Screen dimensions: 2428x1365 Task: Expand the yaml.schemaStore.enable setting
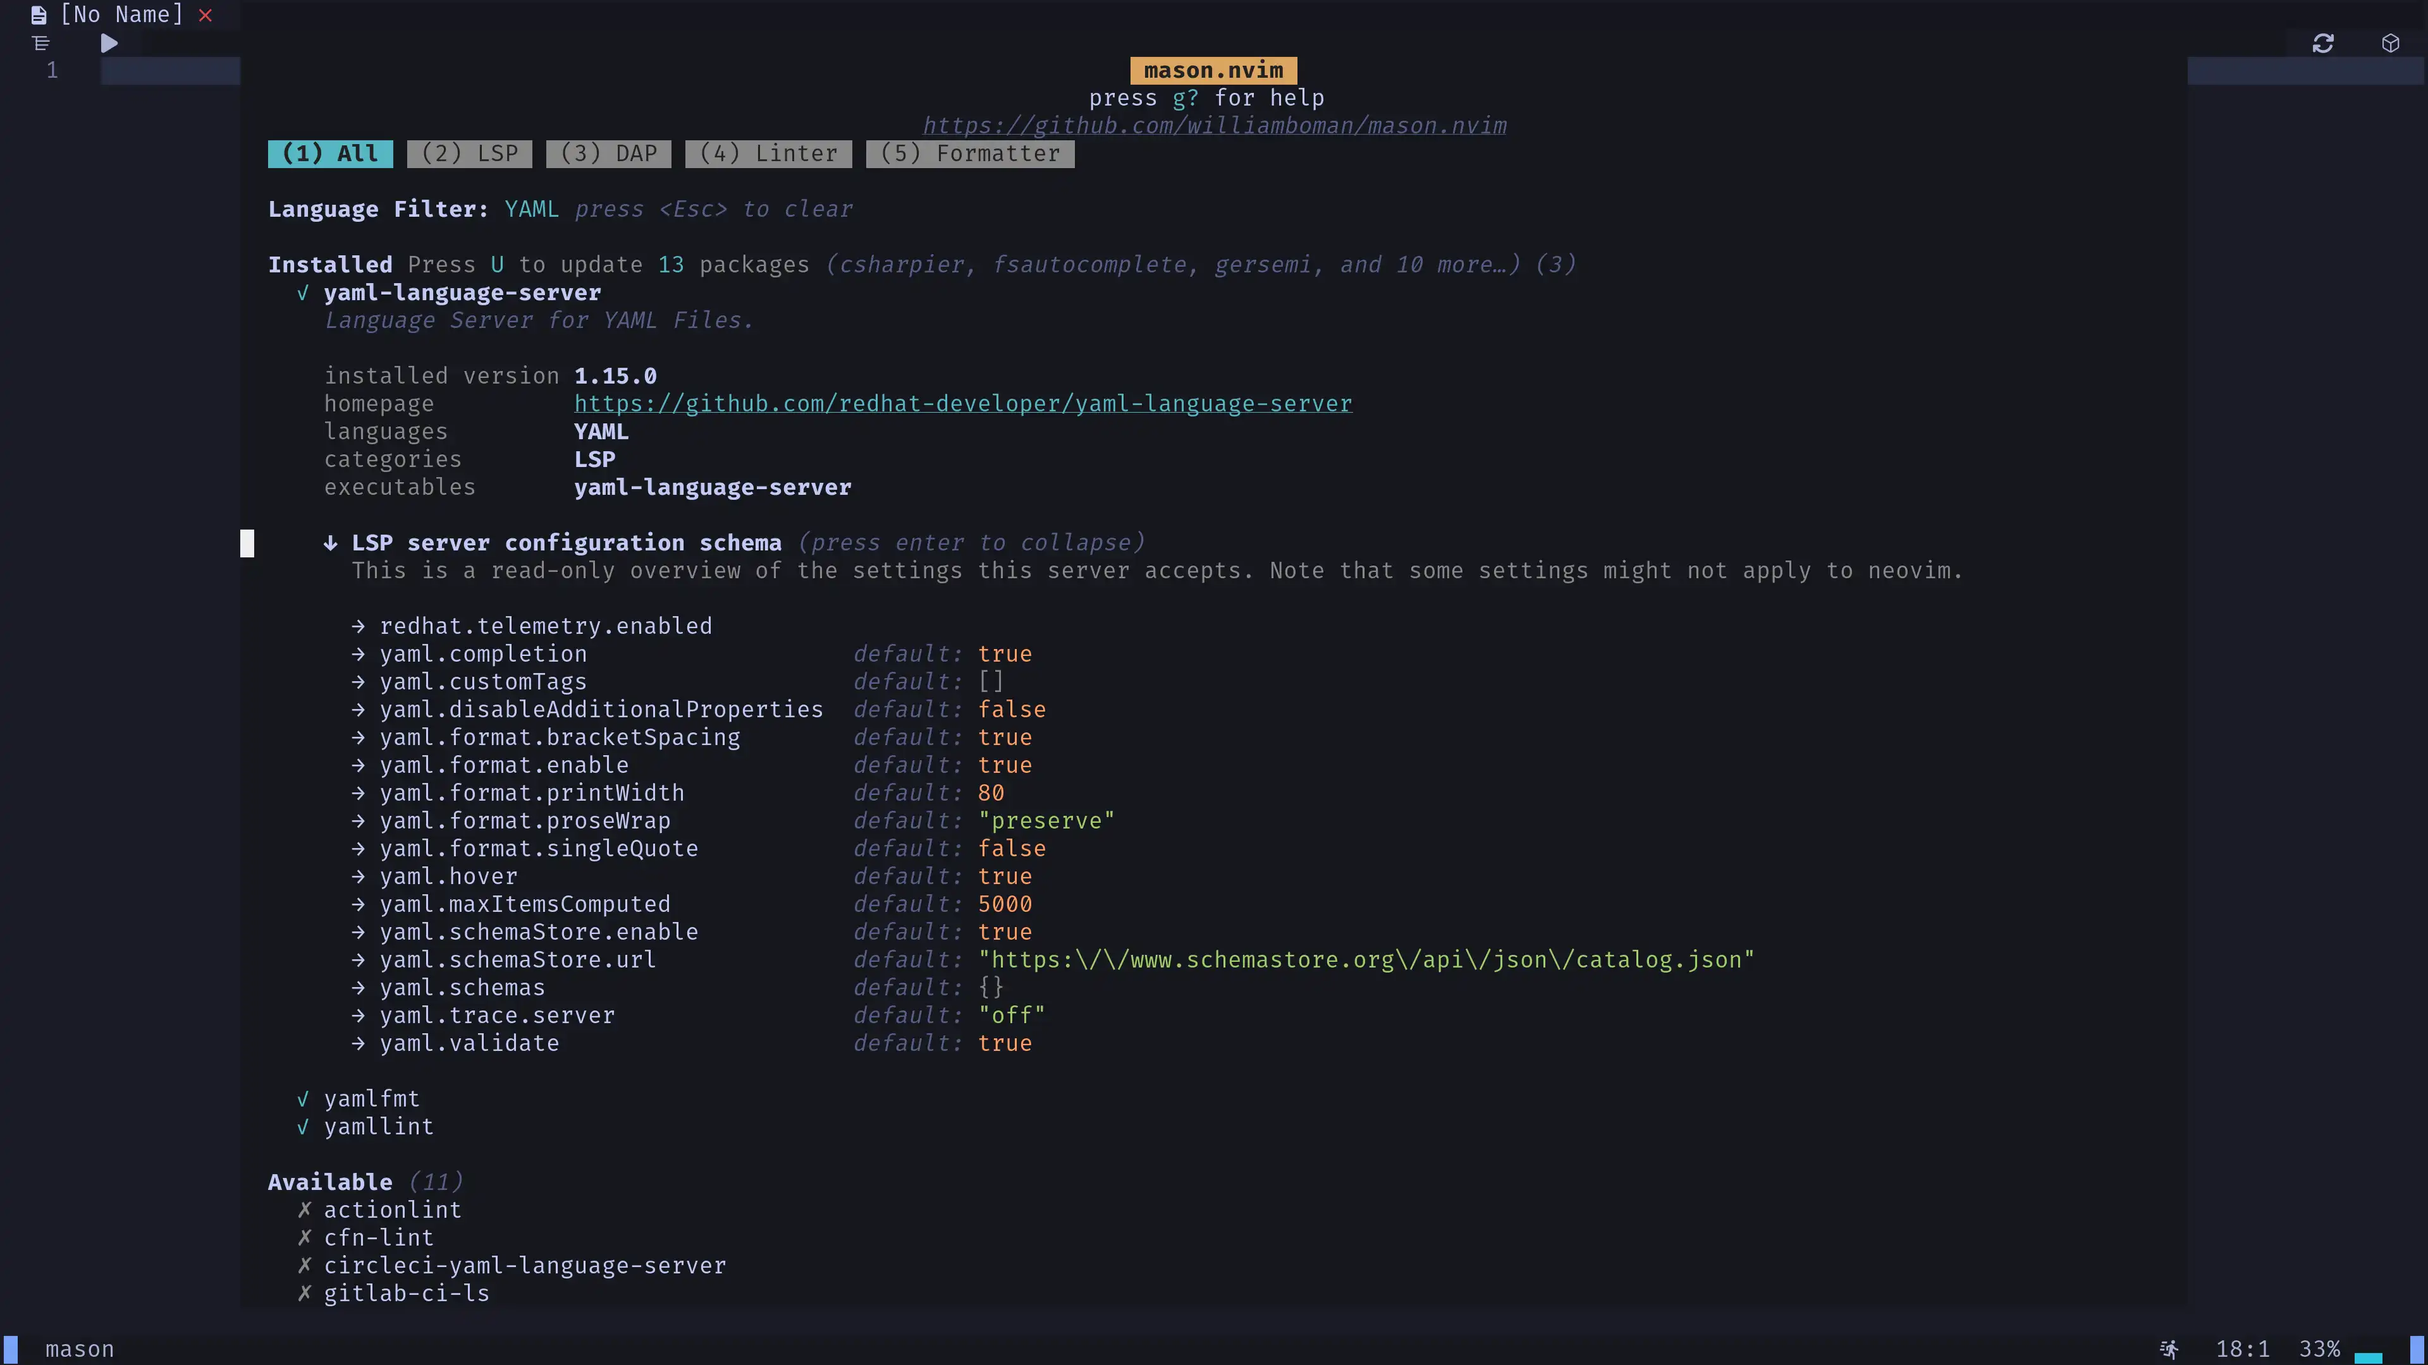click(539, 931)
